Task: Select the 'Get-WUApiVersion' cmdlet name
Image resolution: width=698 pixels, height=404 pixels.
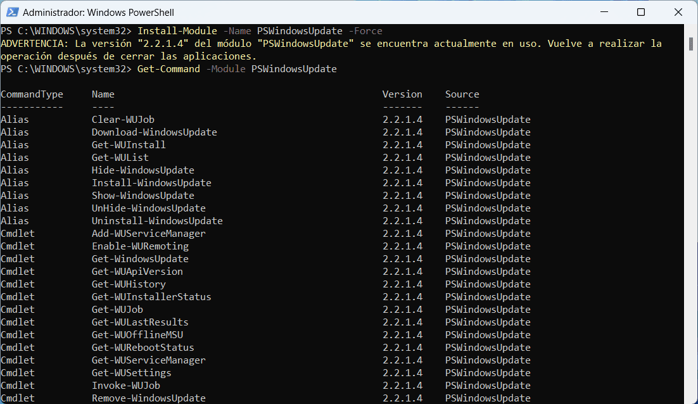Action: click(137, 272)
